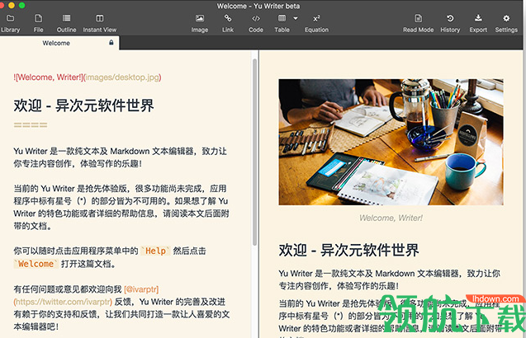This screenshot has height=338, width=526.
Task: Insert a Code block
Action: (256, 23)
